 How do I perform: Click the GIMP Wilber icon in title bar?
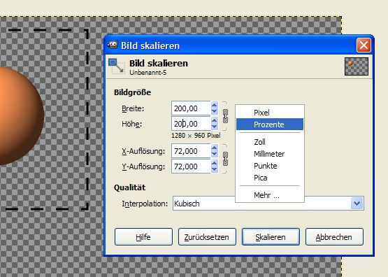(113, 45)
